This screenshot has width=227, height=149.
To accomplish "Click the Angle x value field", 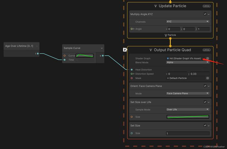I will pos(174,29).
